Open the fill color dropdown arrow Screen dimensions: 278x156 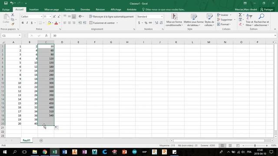point(53,23)
